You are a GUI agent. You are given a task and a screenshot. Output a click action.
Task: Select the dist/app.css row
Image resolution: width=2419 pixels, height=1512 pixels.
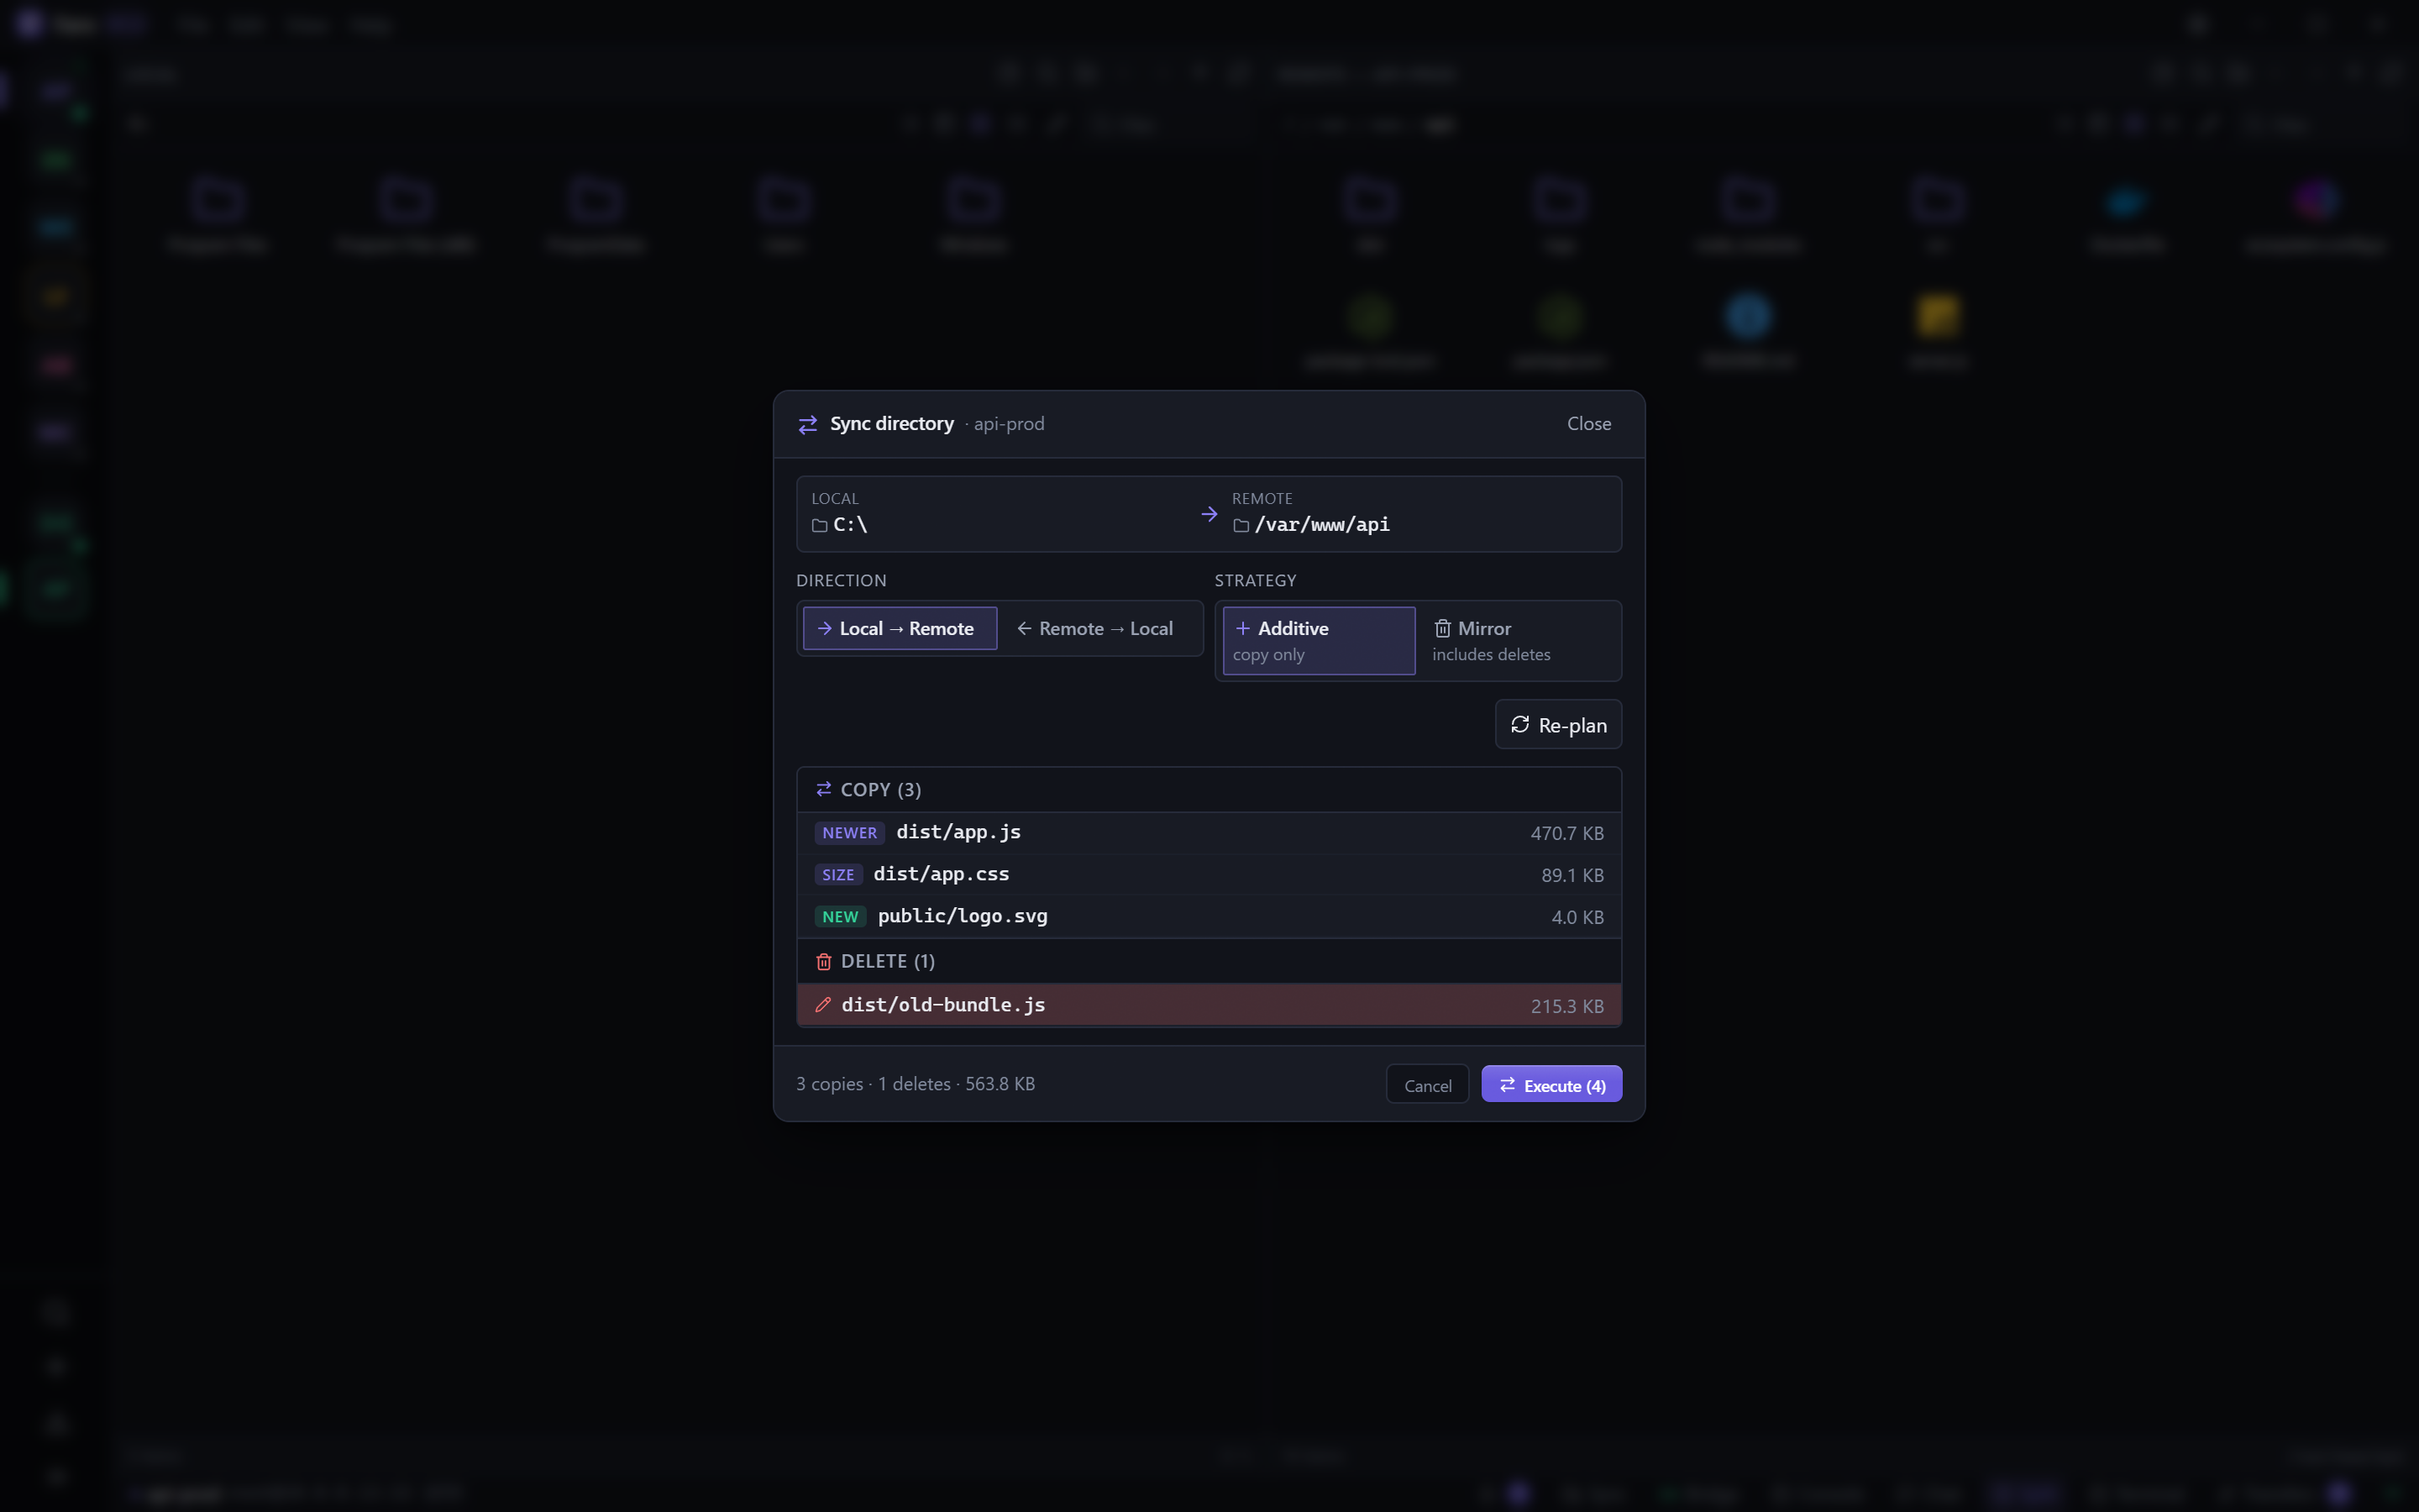coord(1209,875)
